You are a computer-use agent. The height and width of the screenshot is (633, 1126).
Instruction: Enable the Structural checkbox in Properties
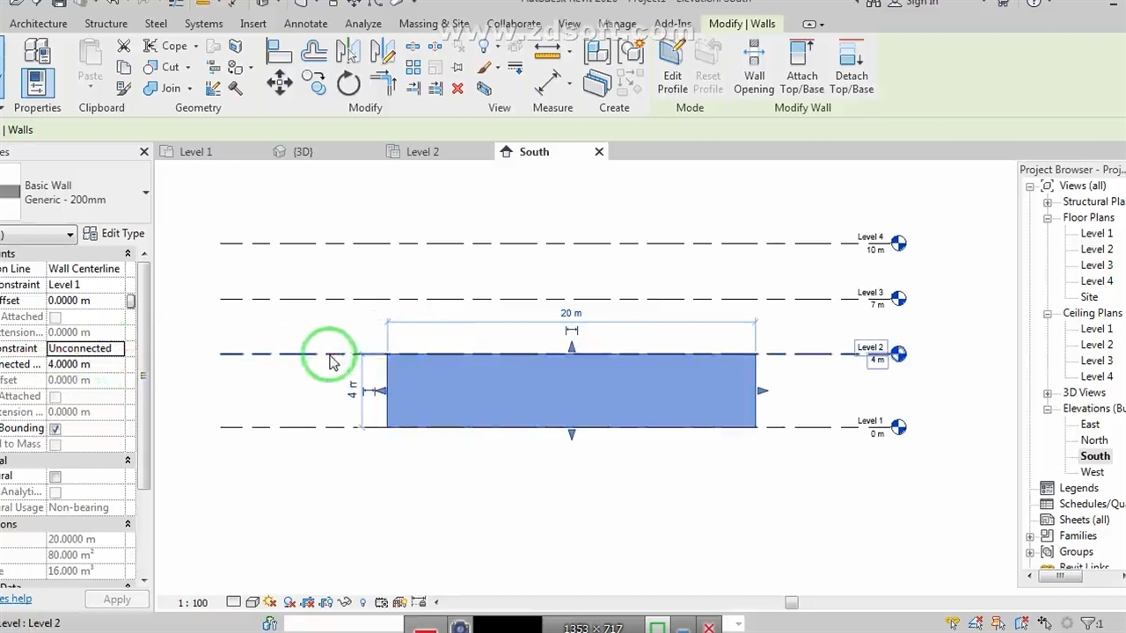click(55, 477)
